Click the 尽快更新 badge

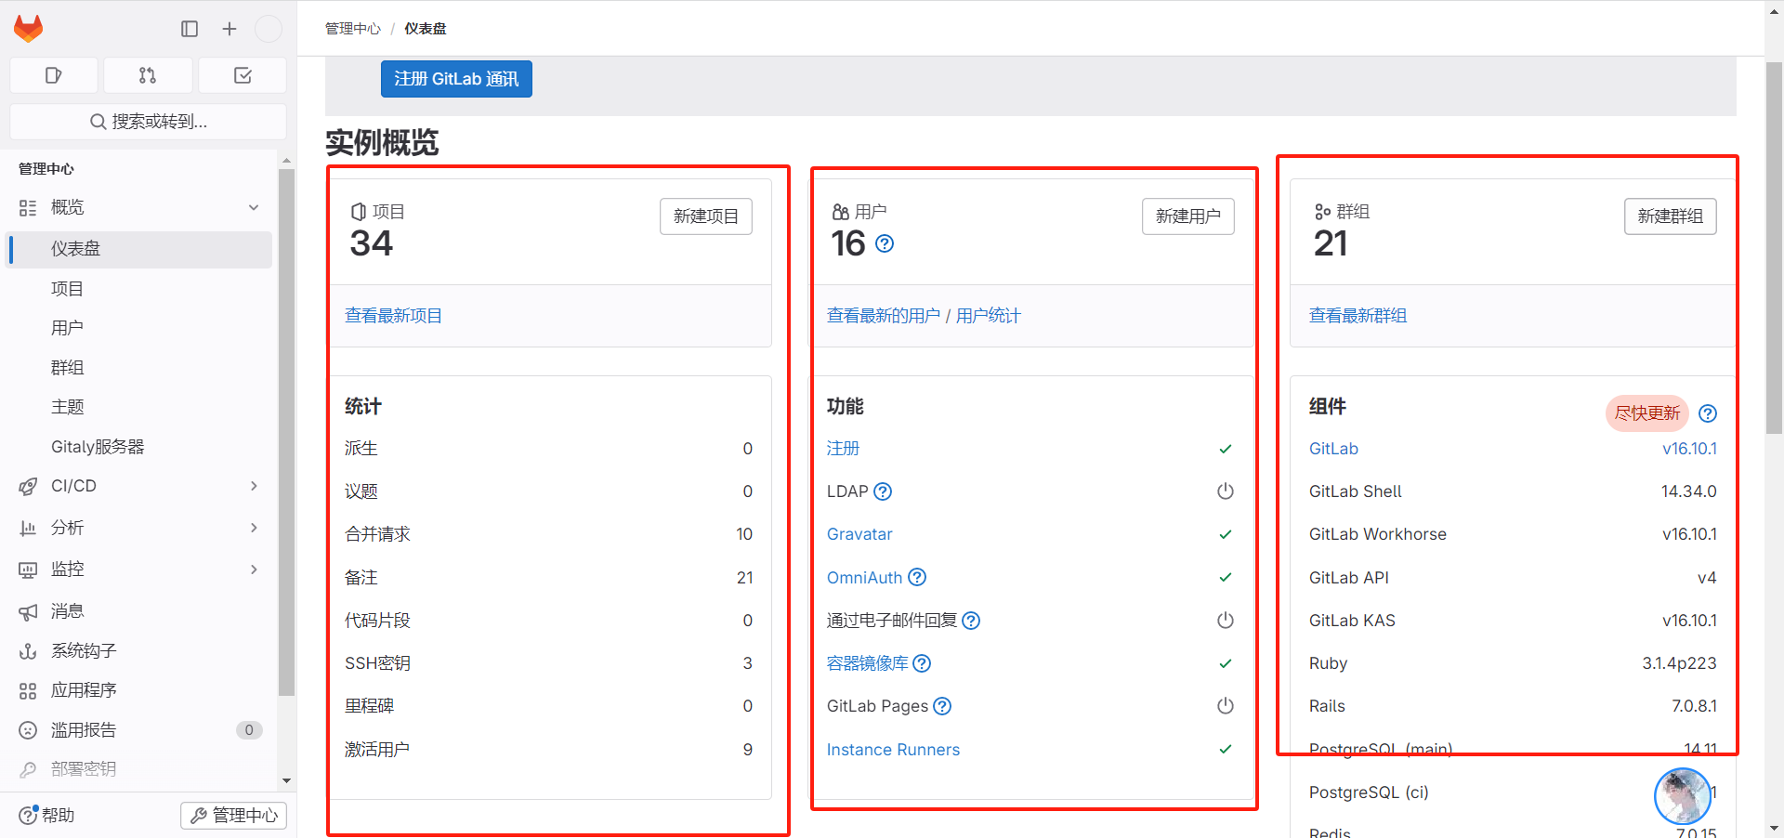pyautogui.click(x=1647, y=413)
